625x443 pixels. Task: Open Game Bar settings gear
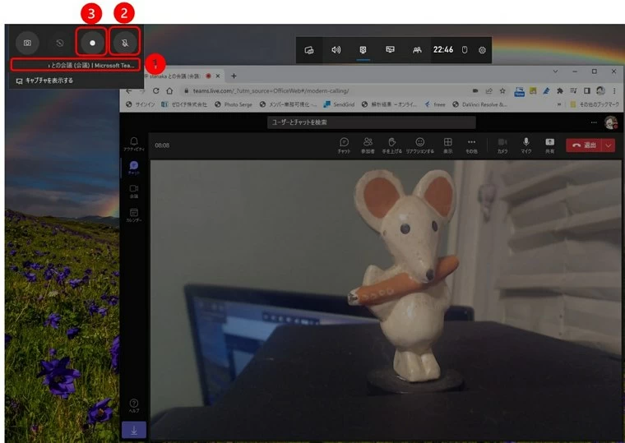[482, 50]
